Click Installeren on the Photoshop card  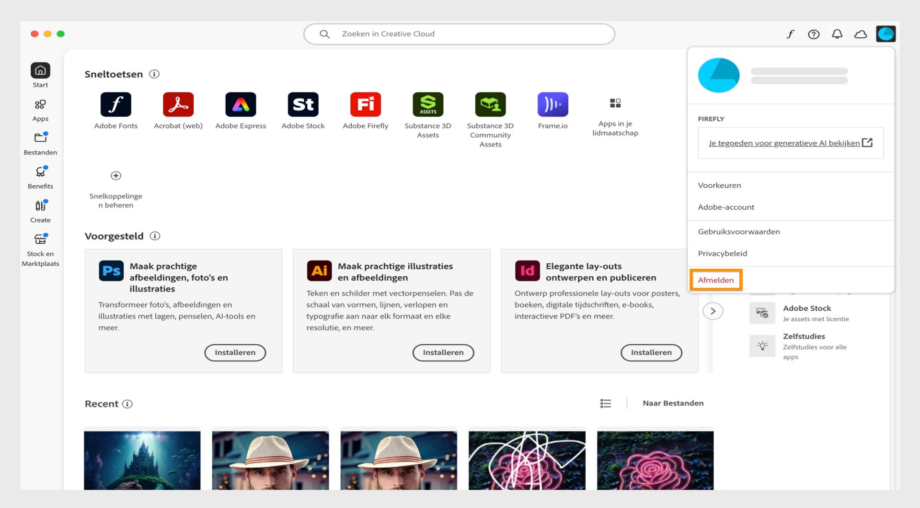[235, 352]
